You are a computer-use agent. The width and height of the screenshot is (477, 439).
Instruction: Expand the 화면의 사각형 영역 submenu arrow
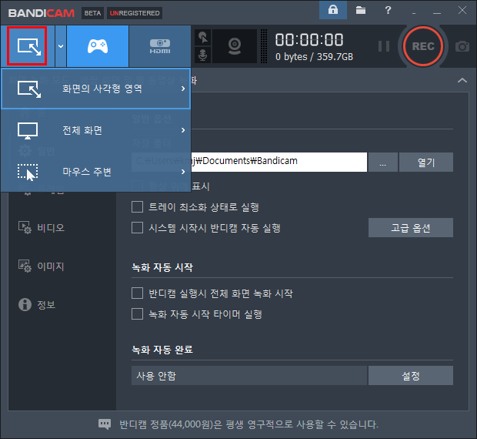point(183,89)
